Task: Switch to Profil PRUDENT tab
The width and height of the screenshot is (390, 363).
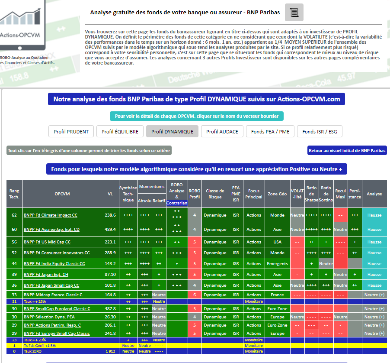Action: point(71,132)
